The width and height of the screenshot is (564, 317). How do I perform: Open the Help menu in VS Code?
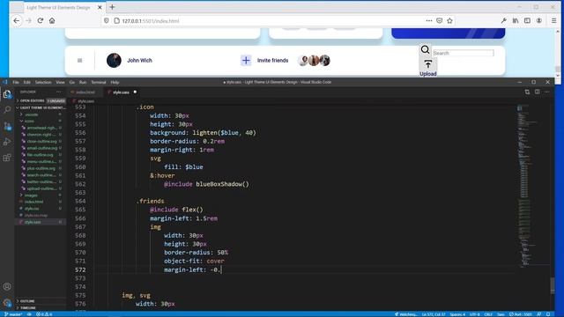[115, 82]
